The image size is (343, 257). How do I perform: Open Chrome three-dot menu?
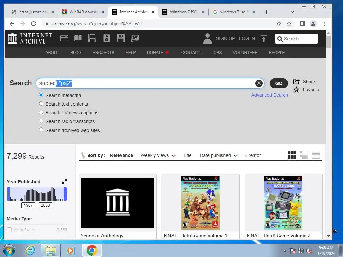click(x=324, y=24)
